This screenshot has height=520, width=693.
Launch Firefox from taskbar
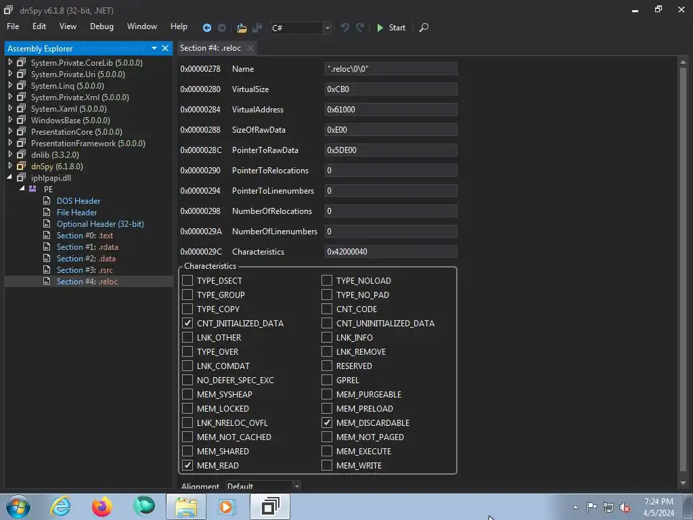[x=102, y=506]
